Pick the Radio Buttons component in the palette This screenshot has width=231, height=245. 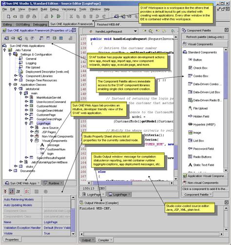[200, 157]
